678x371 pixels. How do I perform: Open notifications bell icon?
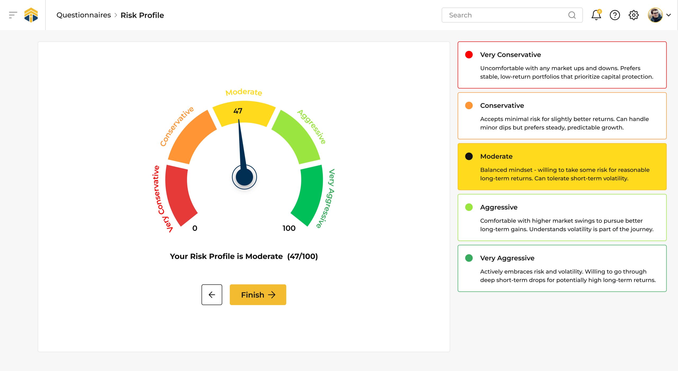click(x=596, y=15)
